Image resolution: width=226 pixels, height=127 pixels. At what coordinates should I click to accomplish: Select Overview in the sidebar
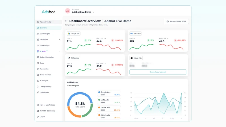(48, 28)
